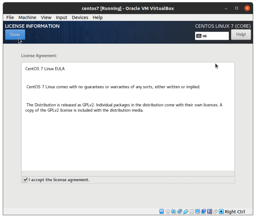Click the optical drives icon in status bar
256x218 pixels.
[x=168, y=211]
